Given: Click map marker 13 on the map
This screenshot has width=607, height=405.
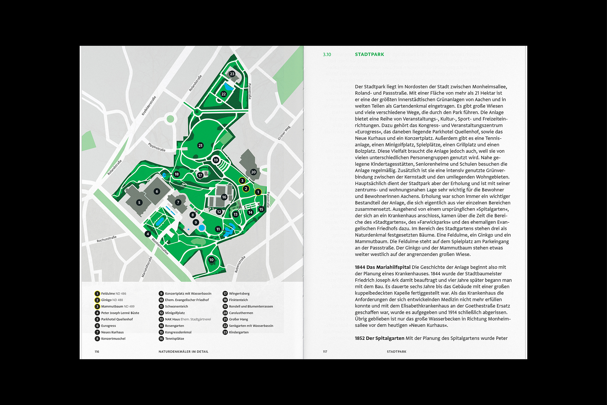Looking at the screenshot, I should click(x=236, y=214).
